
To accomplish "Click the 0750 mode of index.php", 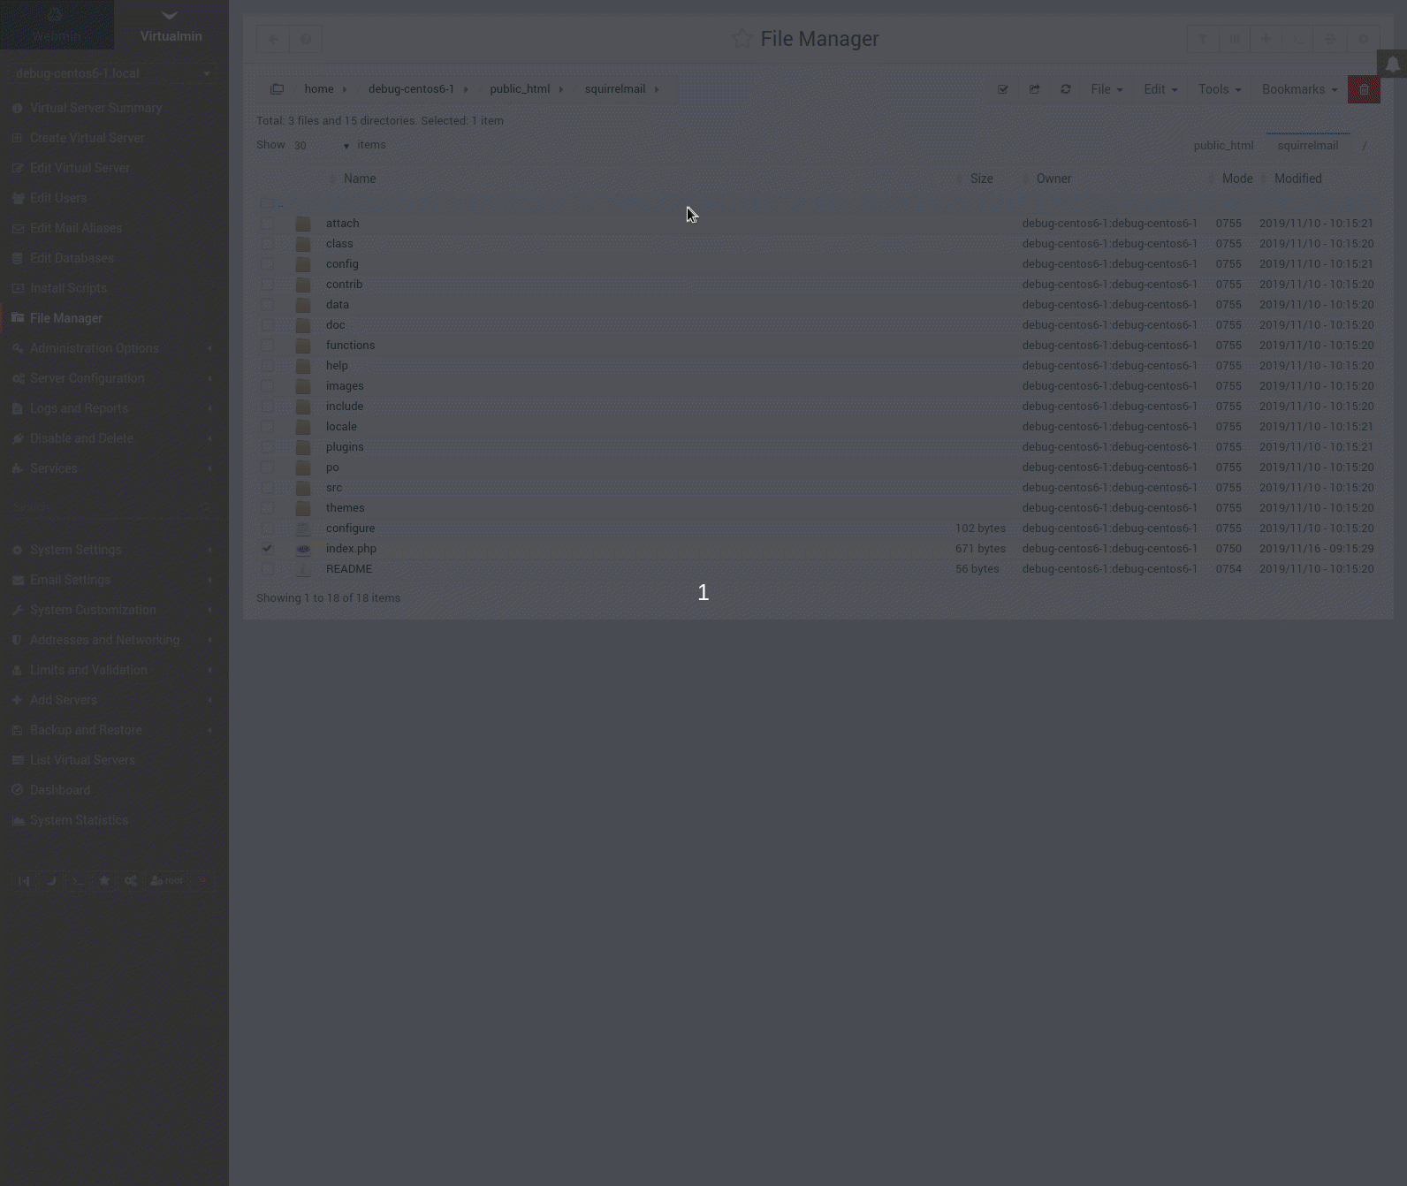I will point(1228,549).
